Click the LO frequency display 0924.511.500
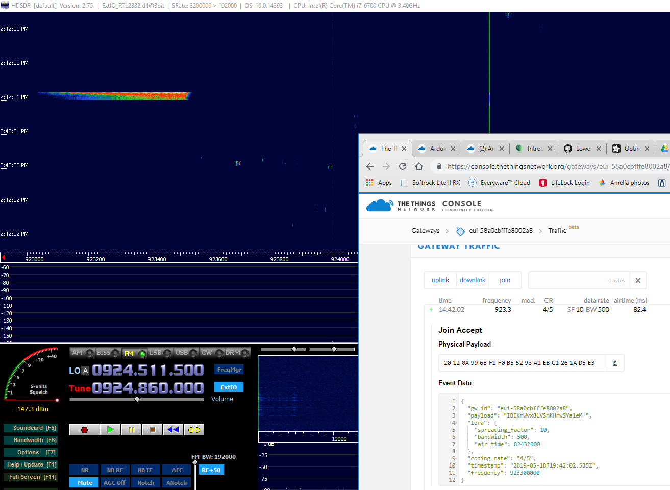Image resolution: width=670 pixels, height=490 pixels. pyautogui.click(x=148, y=370)
